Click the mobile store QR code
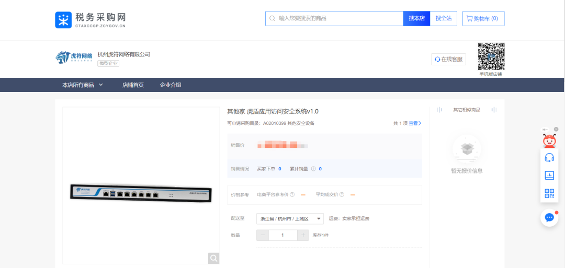This screenshot has height=268, width=565. point(491,56)
